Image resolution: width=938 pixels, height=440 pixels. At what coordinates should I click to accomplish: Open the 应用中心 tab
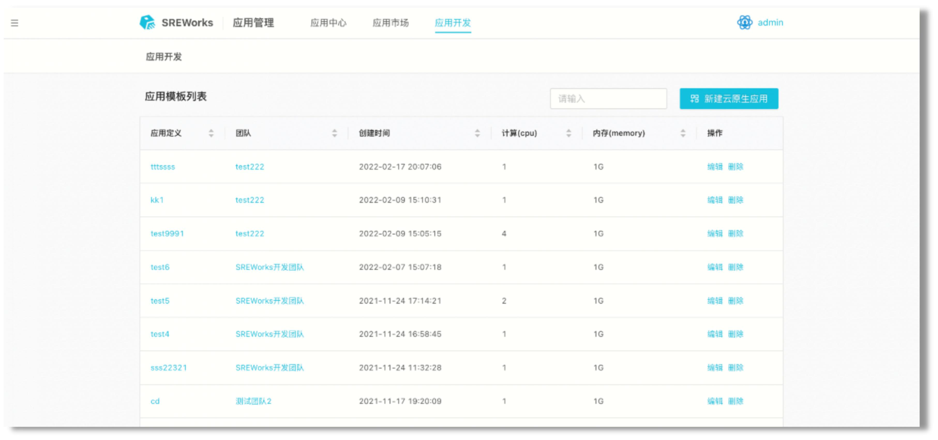click(x=328, y=23)
